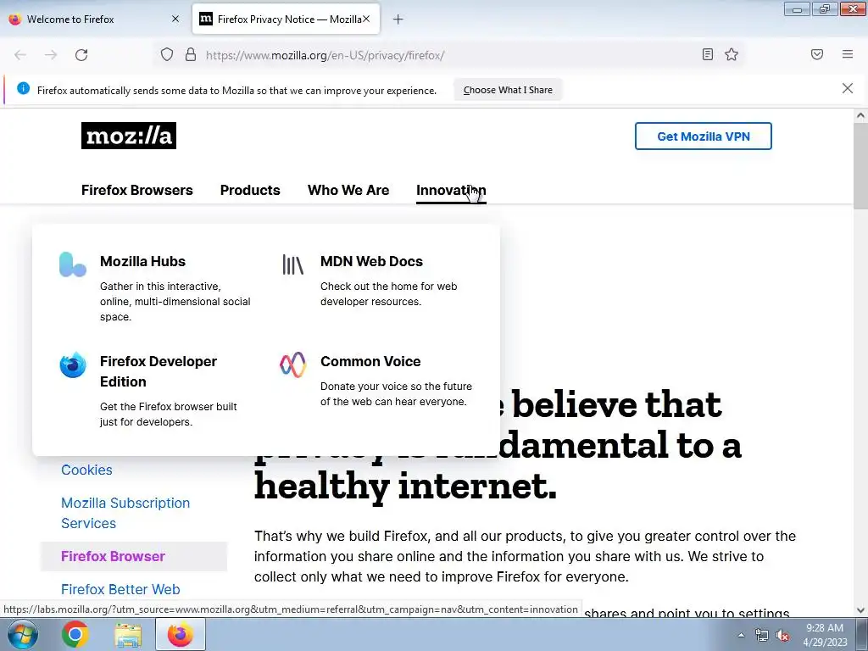
Task: Click page scrollbar down arrow
Action: point(860,610)
